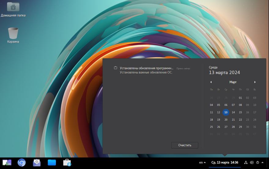Expand the en keyboard layout selector
269x169 pixels.
202,162
